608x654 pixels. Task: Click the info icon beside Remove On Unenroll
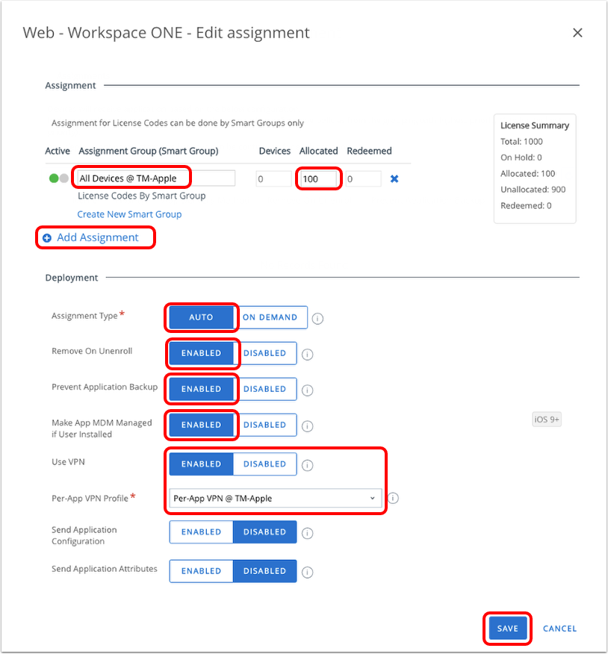pos(307,354)
